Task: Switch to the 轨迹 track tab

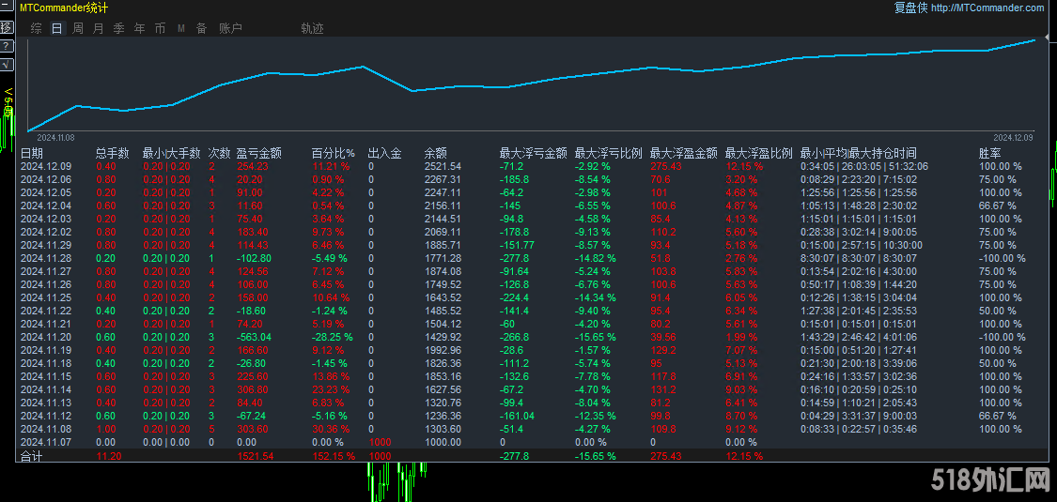Action: coord(312,29)
